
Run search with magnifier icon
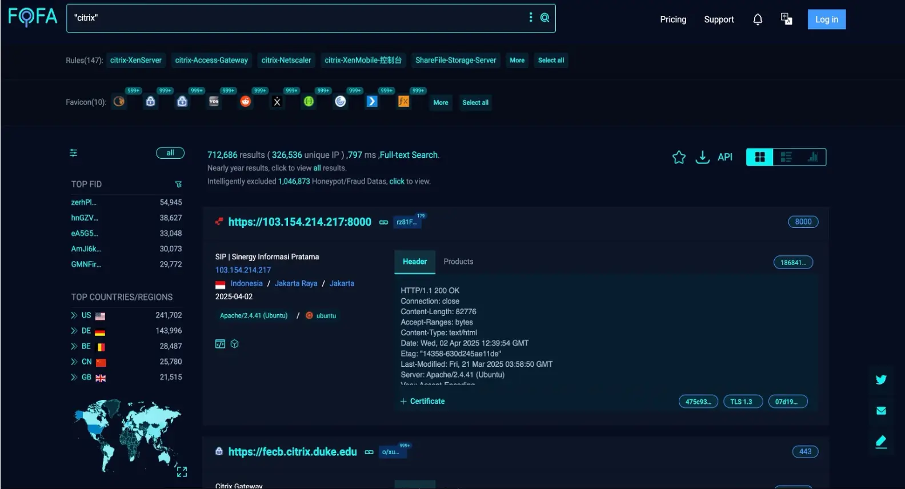pyautogui.click(x=544, y=18)
